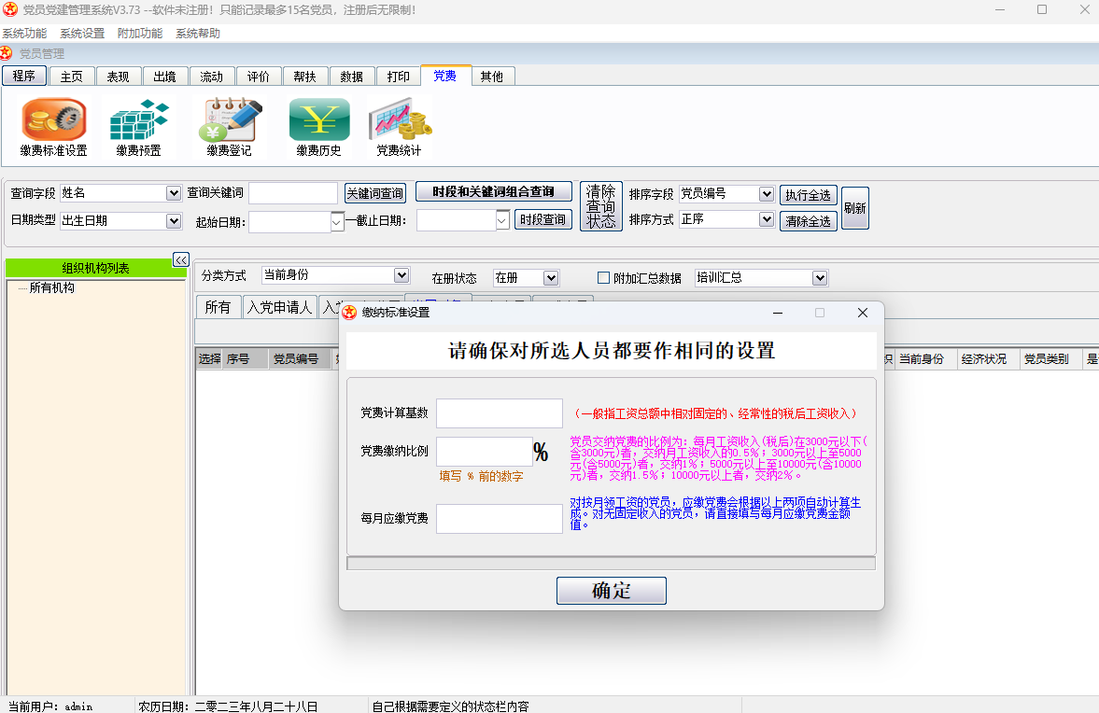Image resolution: width=1099 pixels, height=713 pixels.
Task: Open the 日期类型 dropdown list
Action: [x=173, y=221]
